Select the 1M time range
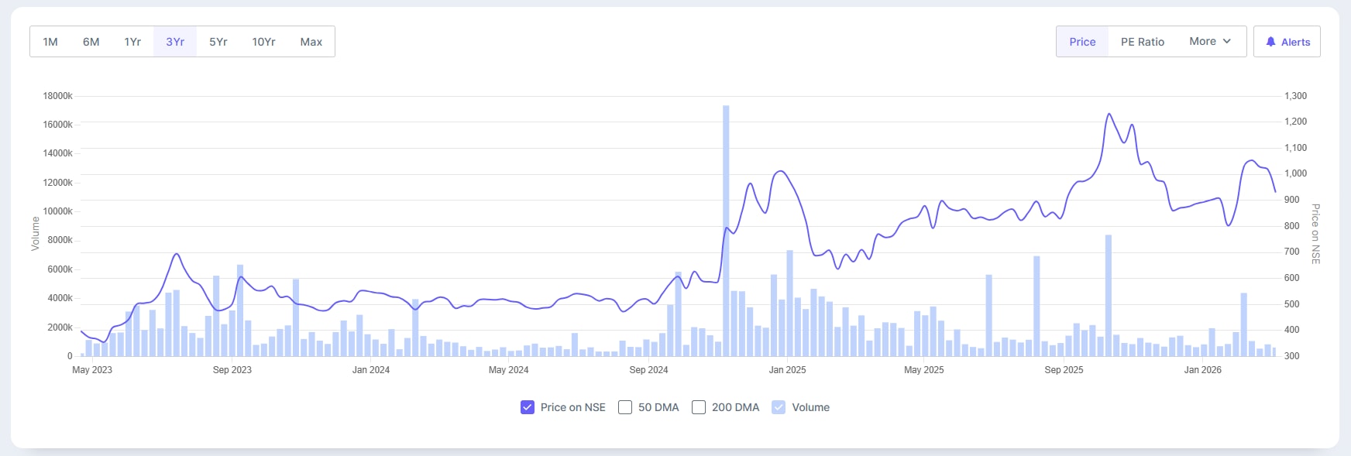The height and width of the screenshot is (456, 1351). [50, 42]
